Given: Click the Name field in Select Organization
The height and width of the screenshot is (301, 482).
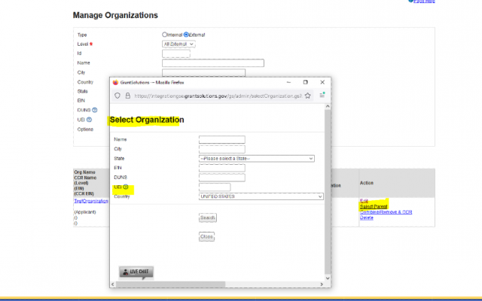Looking at the screenshot, I should [221, 139].
